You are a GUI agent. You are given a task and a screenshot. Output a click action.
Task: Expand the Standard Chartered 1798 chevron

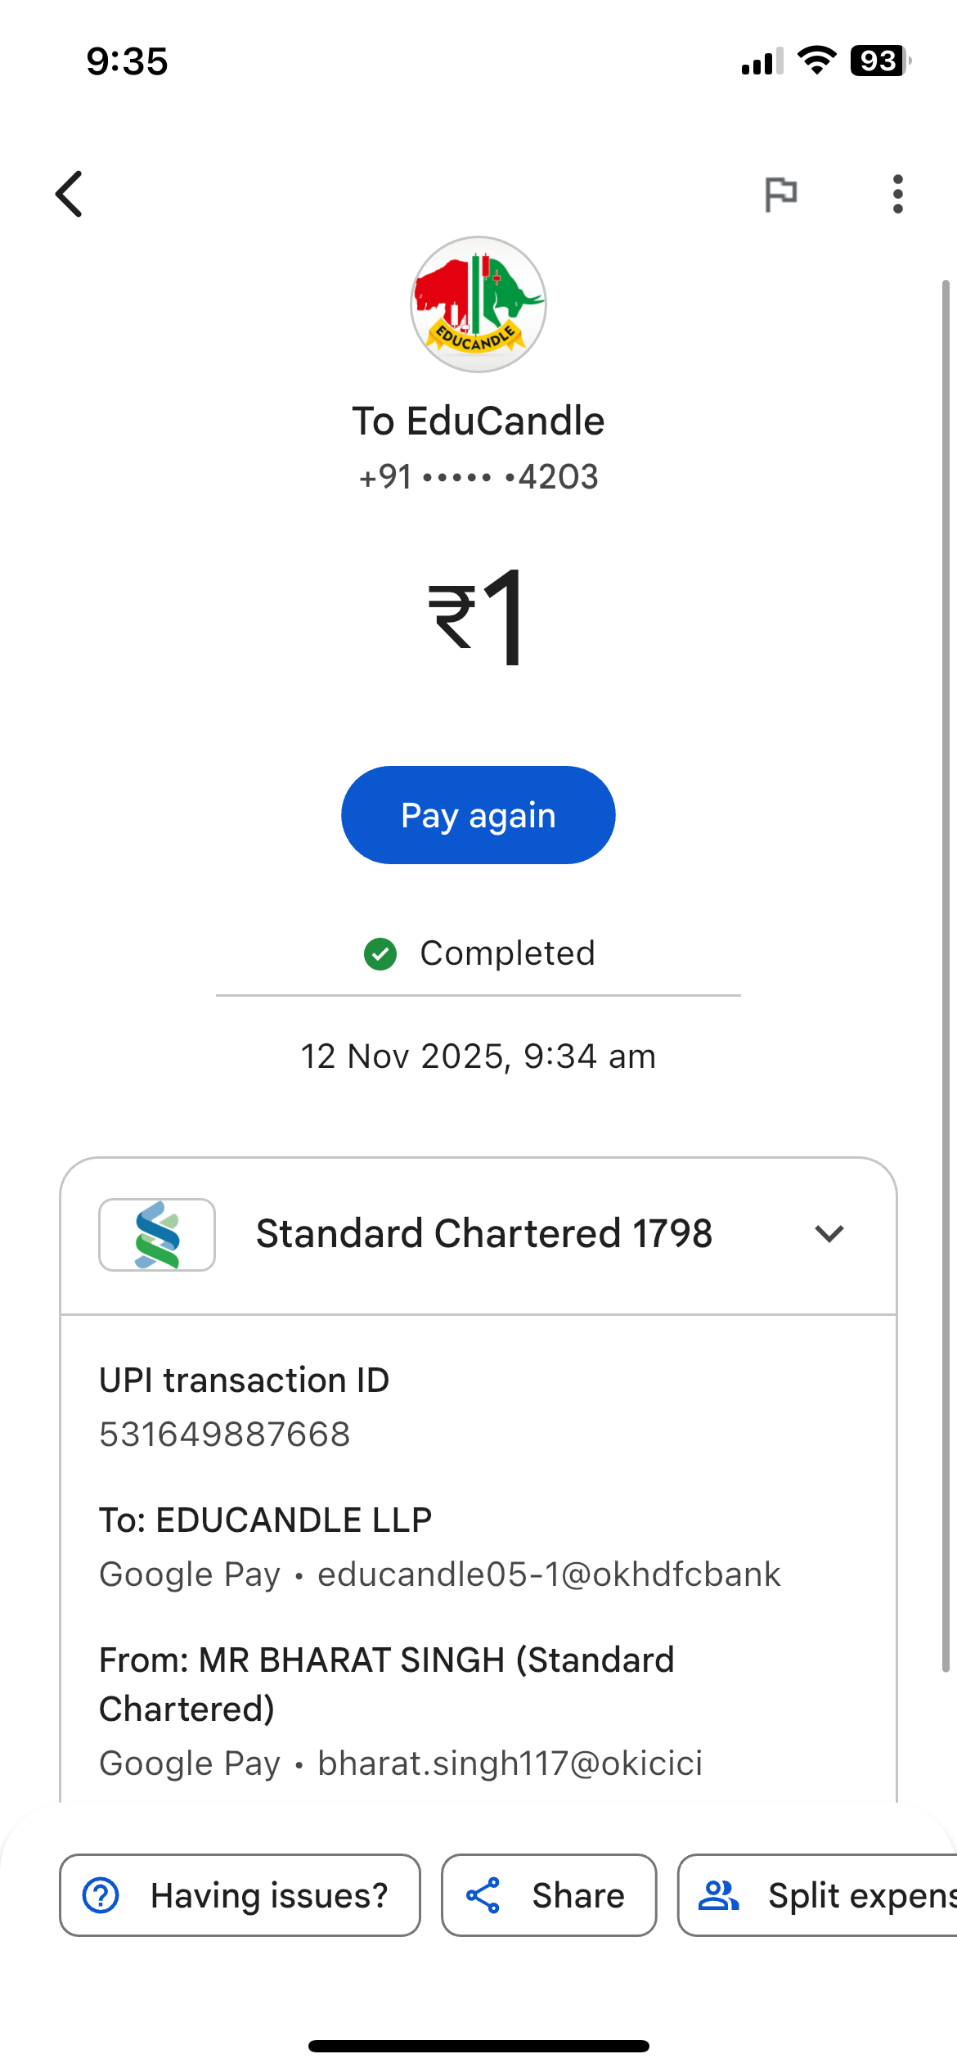click(x=829, y=1234)
